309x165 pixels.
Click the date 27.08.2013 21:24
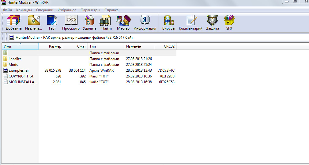(139, 64)
